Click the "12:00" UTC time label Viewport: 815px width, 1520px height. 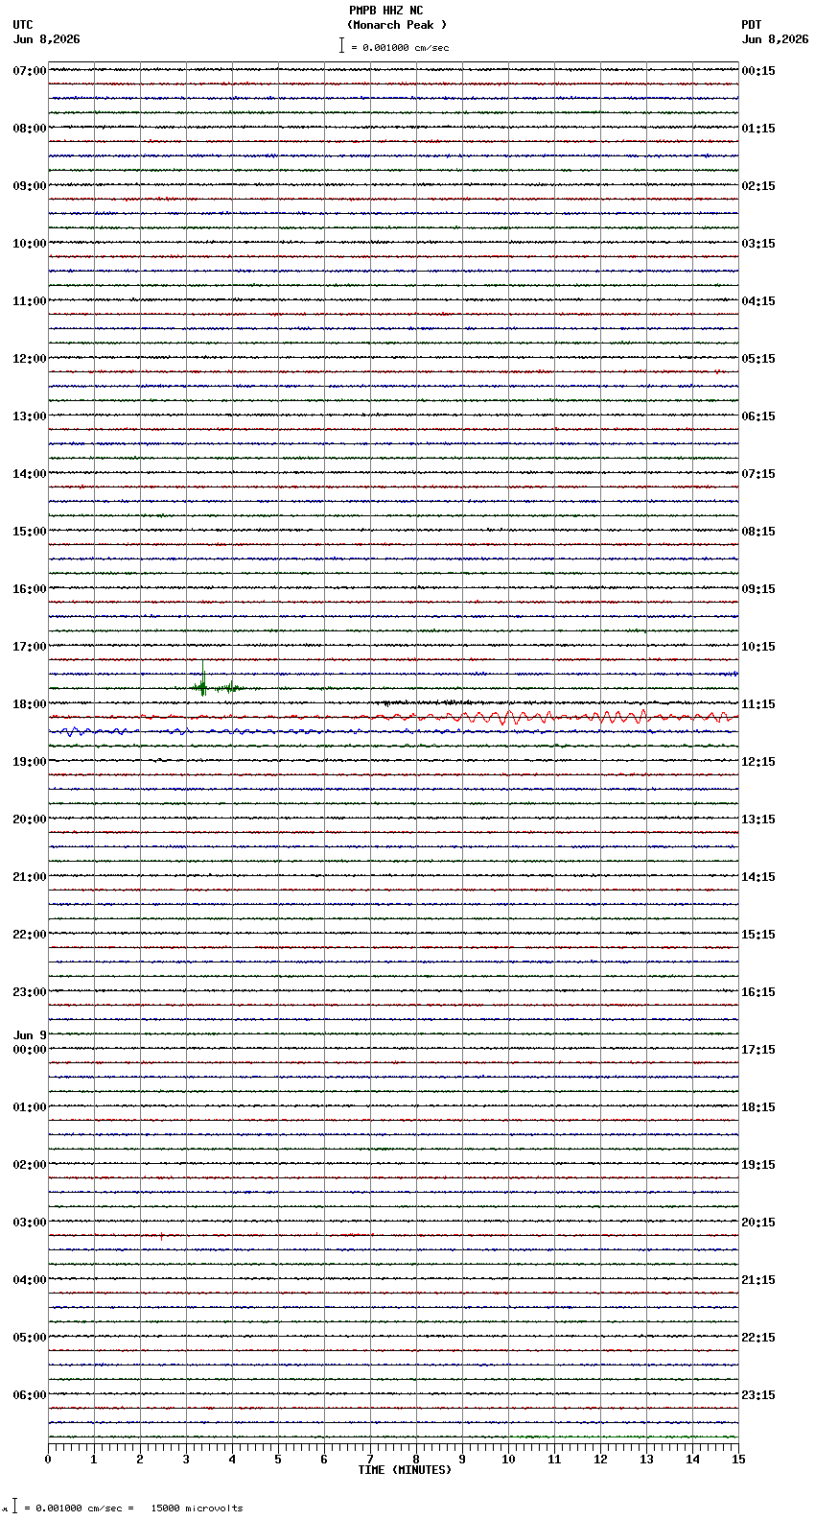point(30,359)
